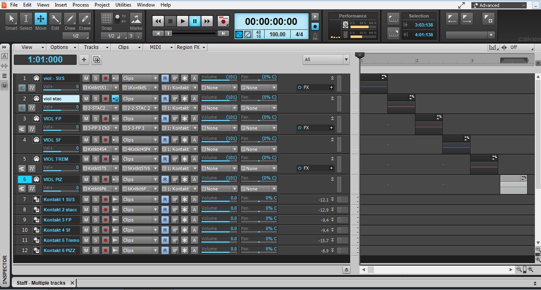This screenshot has height=290, width=541.
Task: Open the Advanced workspace dropdown
Action: point(499,5)
